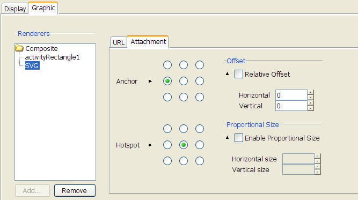
Task: Set Hotspot to middle-left
Action: click(x=167, y=145)
